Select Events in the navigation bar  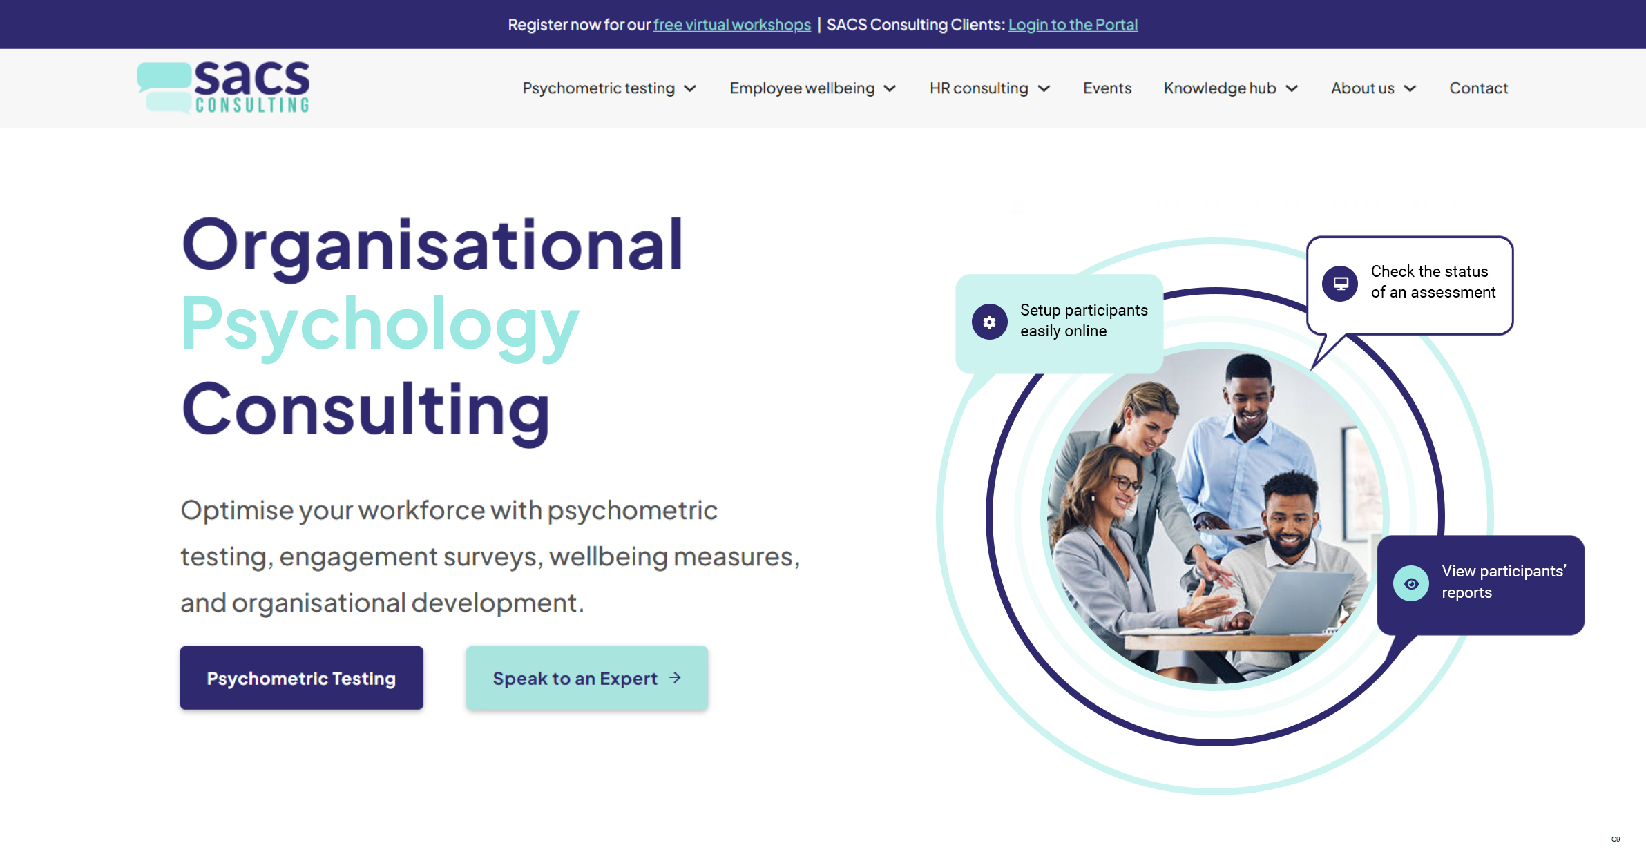coord(1107,88)
